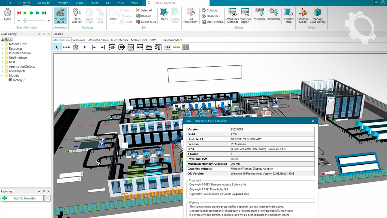Expand the InformationFlow folder
This screenshot has width=387, height=218.
(2, 53)
